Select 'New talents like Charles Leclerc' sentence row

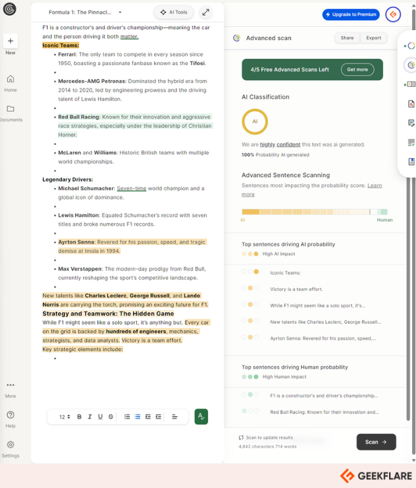click(x=325, y=322)
